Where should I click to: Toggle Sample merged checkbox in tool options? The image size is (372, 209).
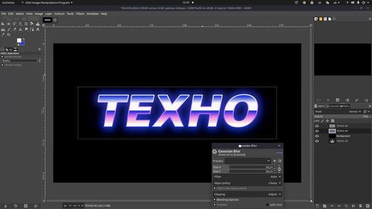2,65
